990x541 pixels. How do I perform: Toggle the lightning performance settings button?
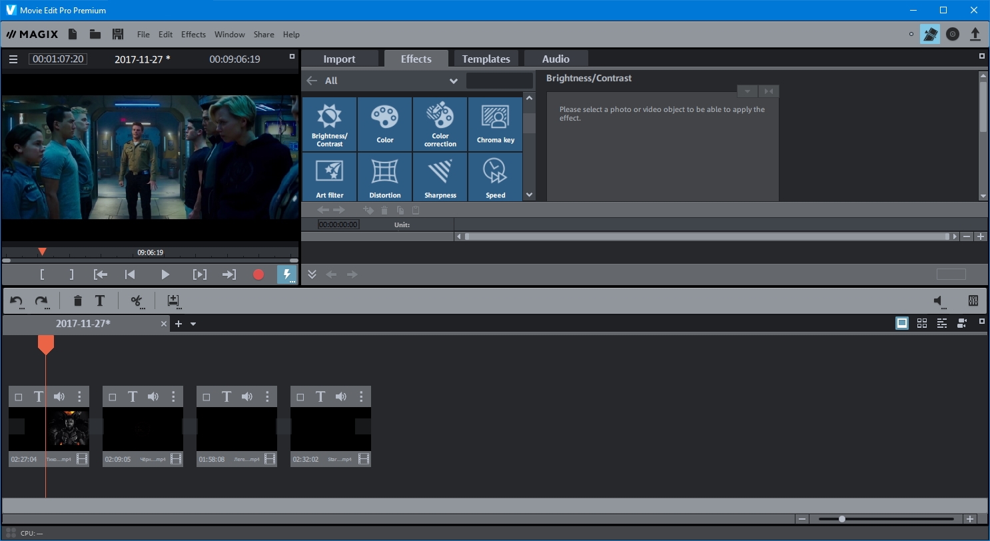click(x=287, y=274)
